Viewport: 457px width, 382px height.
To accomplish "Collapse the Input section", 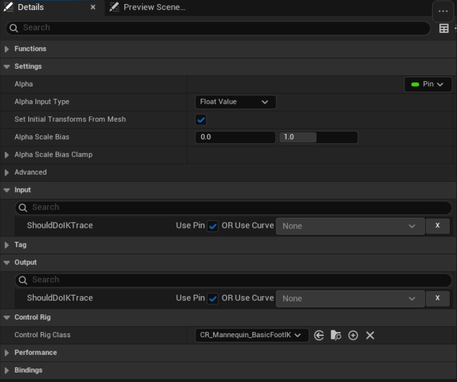I will (6, 190).
